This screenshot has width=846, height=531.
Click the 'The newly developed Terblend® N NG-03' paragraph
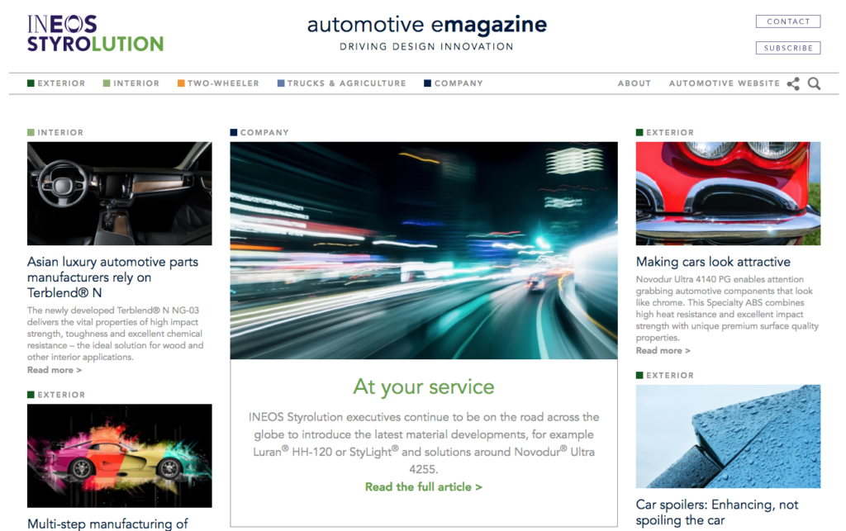click(115, 334)
